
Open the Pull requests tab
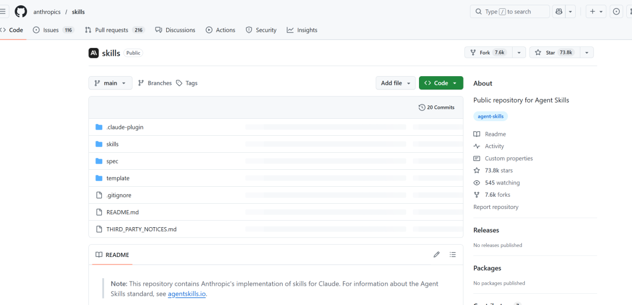coord(115,30)
